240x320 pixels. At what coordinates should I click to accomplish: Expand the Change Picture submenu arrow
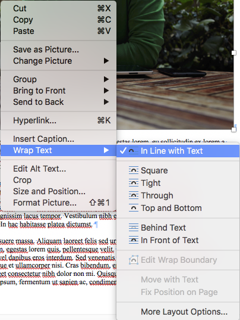[106, 61]
